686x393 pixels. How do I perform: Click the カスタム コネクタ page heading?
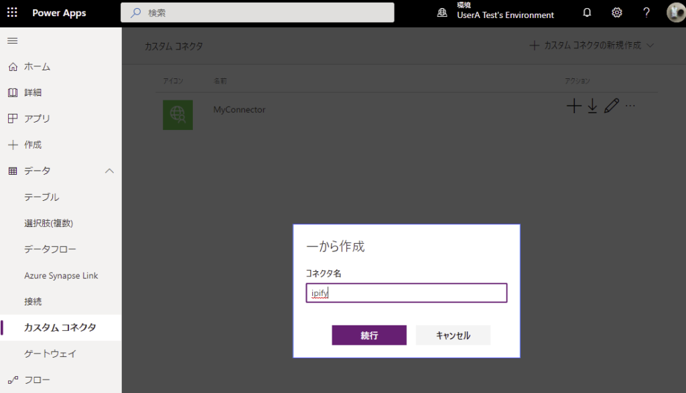click(x=174, y=46)
